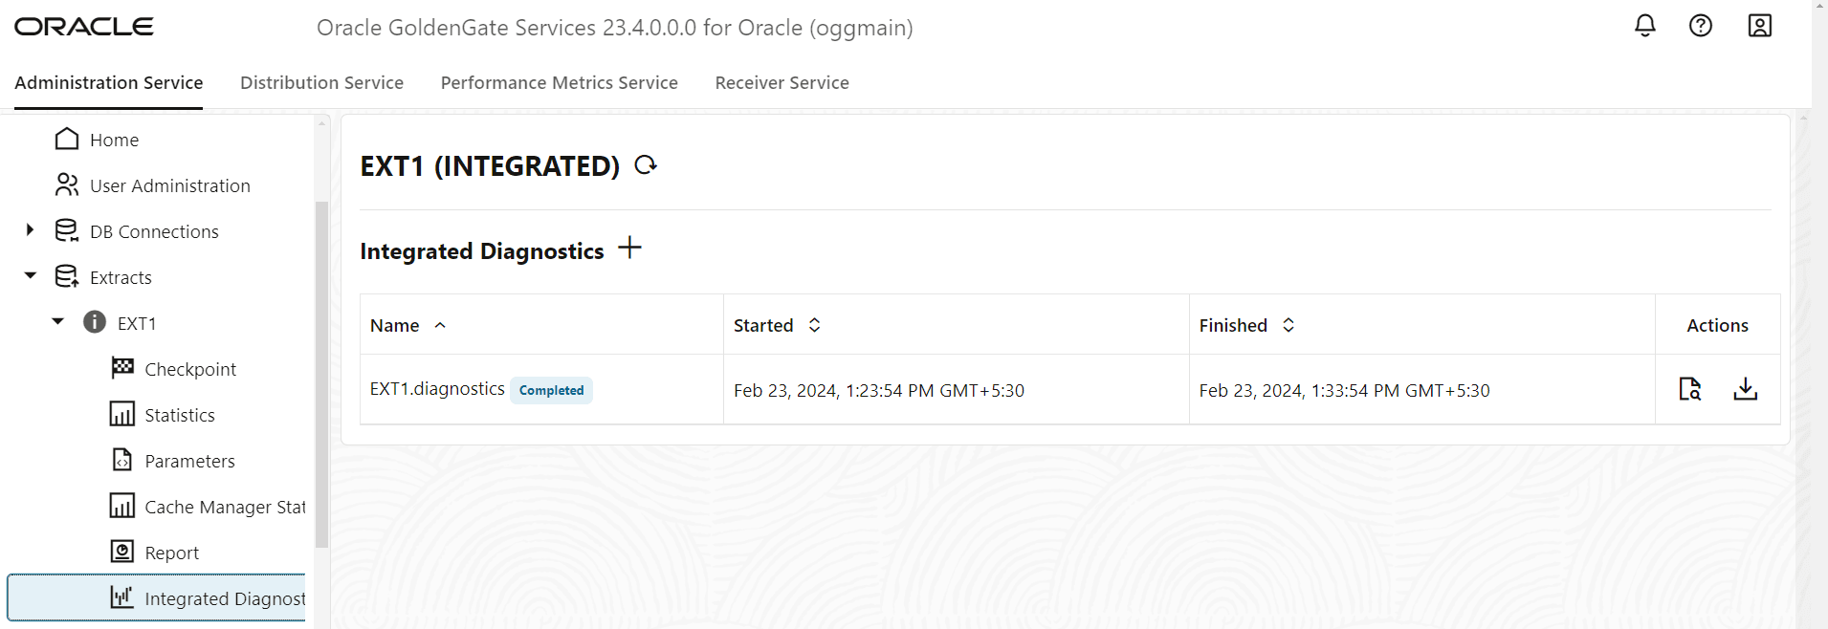Switch to the Distribution Service tab
This screenshot has width=1828, height=629.
click(x=321, y=82)
